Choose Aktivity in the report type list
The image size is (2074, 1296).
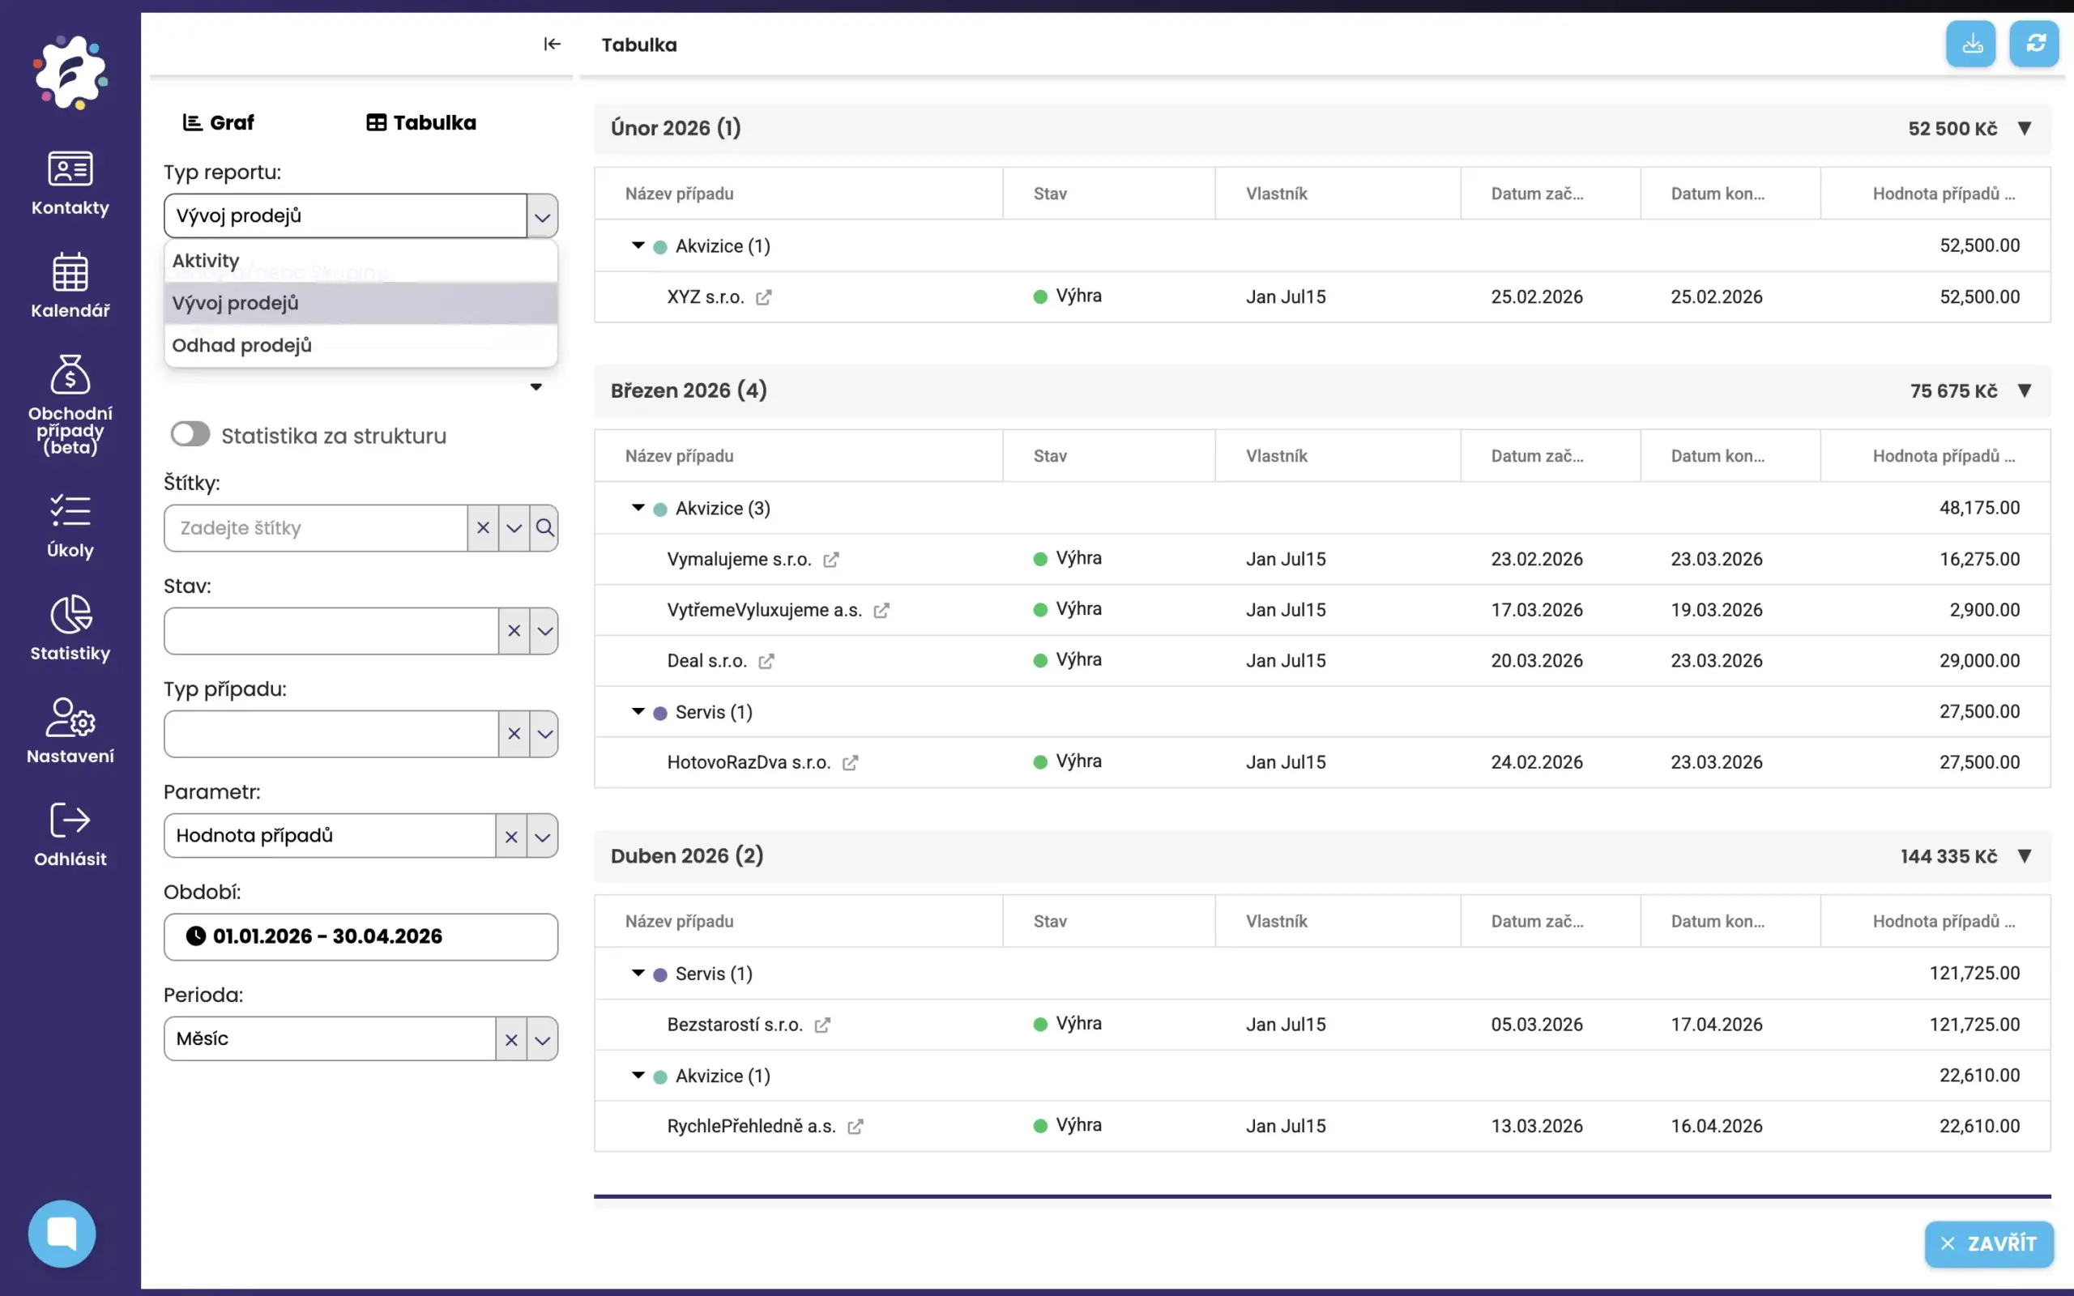pos(206,261)
